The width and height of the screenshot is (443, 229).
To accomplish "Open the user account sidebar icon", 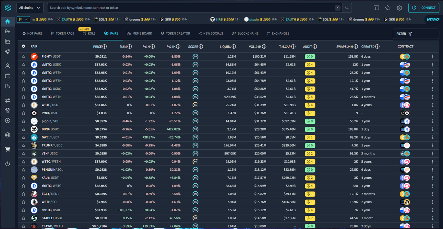I will (x=7, y=66).
